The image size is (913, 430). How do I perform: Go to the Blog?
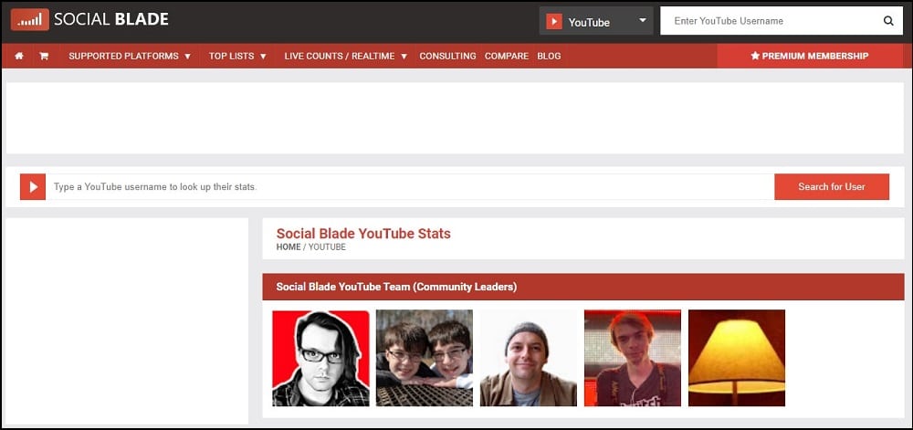(549, 57)
